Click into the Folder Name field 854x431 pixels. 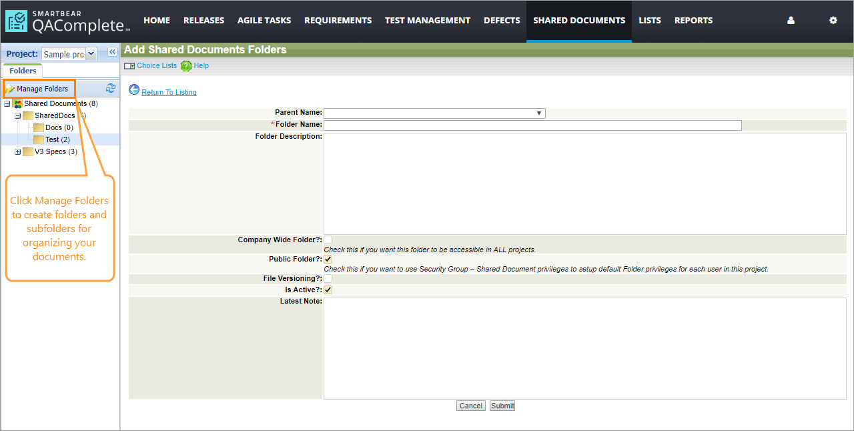[x=532, y=125]
